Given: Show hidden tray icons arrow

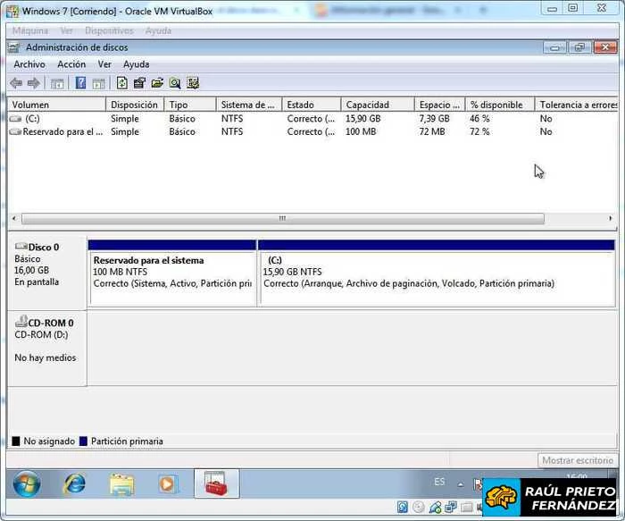Looking at the screenshot, I should (x=461, y=484).
